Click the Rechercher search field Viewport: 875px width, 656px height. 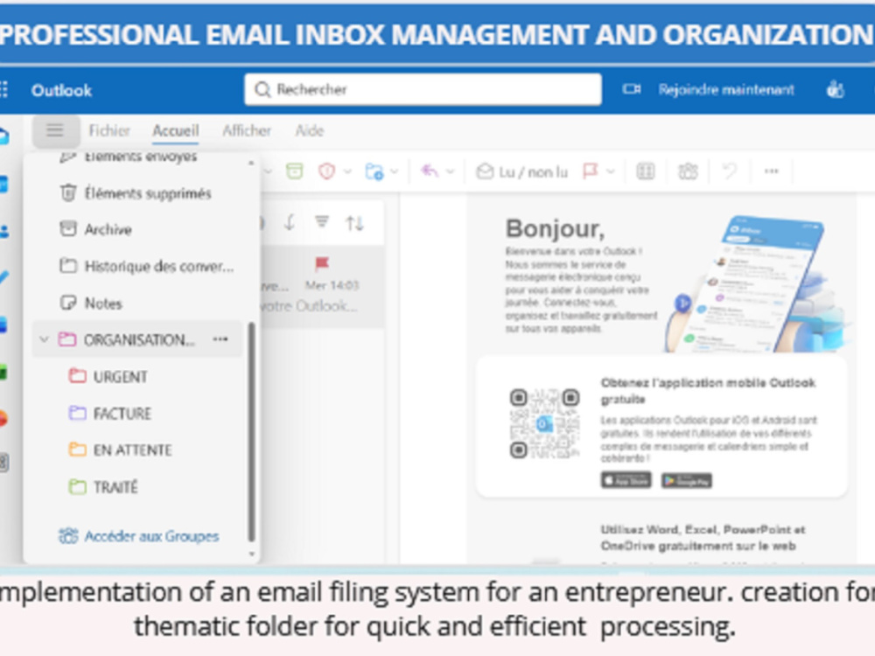(423, 89)
